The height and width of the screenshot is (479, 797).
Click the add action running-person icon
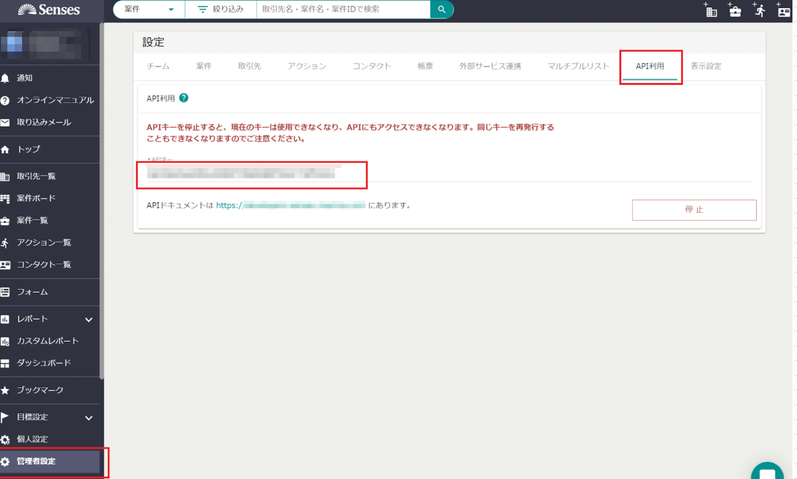point(759,10)
